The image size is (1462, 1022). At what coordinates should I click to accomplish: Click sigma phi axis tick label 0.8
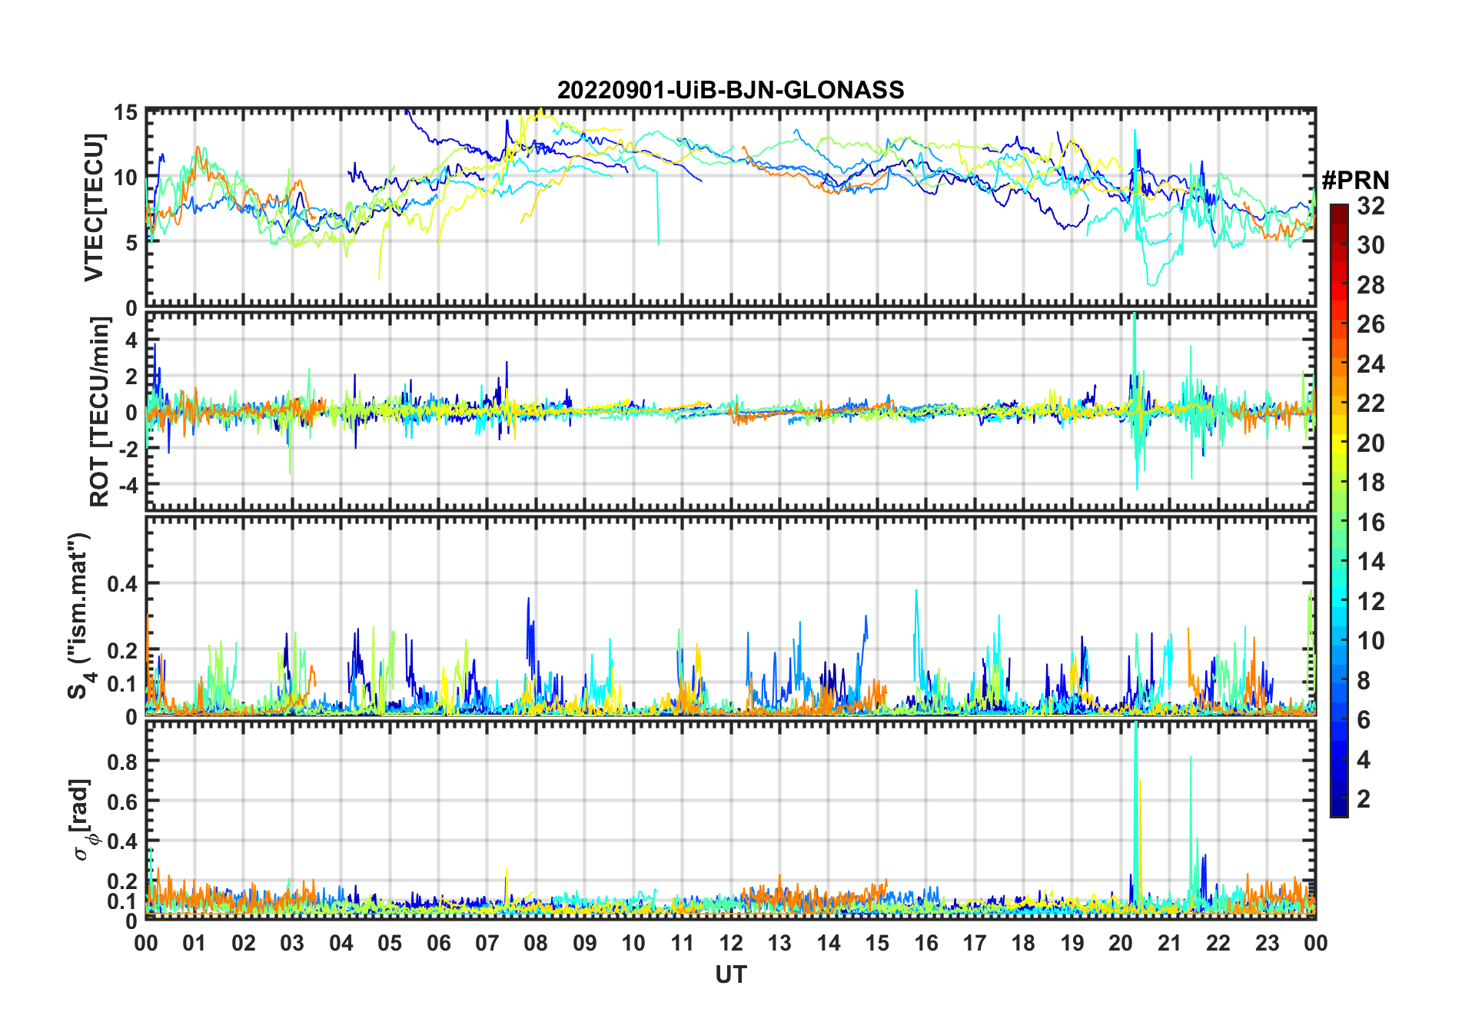[x=122, y=762]
